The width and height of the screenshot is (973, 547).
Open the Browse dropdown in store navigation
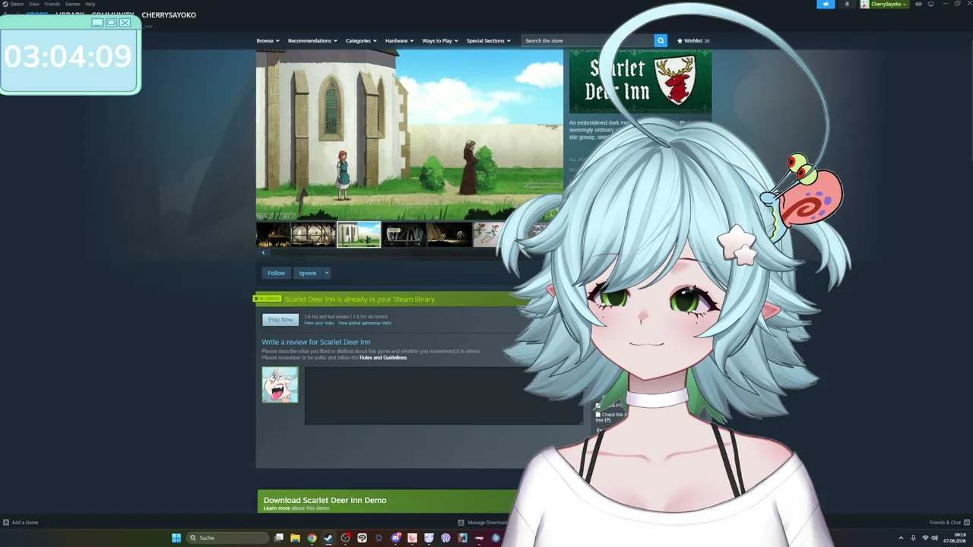tap(268, 41)
